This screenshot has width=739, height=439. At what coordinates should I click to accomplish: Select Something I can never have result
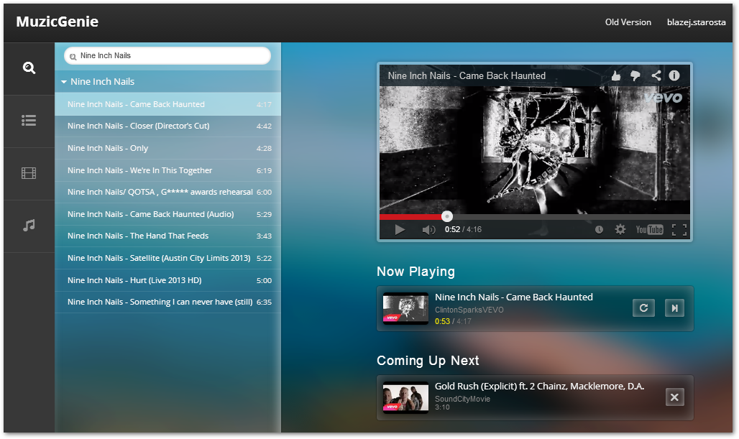167,302
